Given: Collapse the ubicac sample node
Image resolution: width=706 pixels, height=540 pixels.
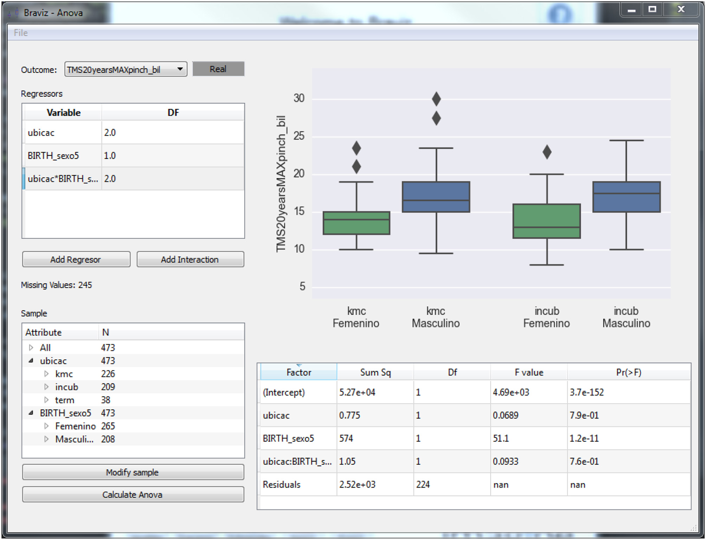Looking at the screenshot, I should click(31, 361).
